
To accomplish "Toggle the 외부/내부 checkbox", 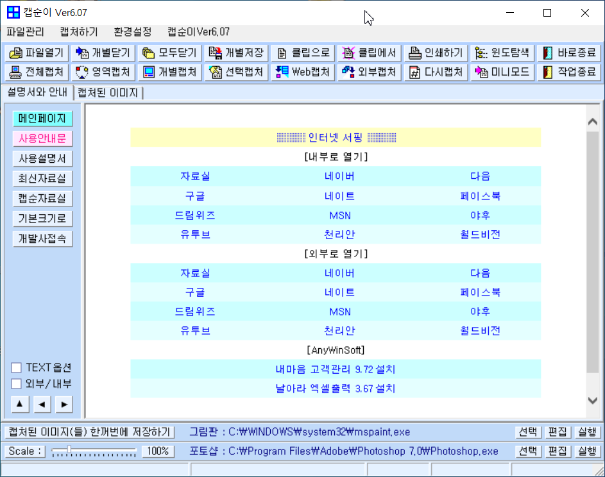I will tap(16, 383).
